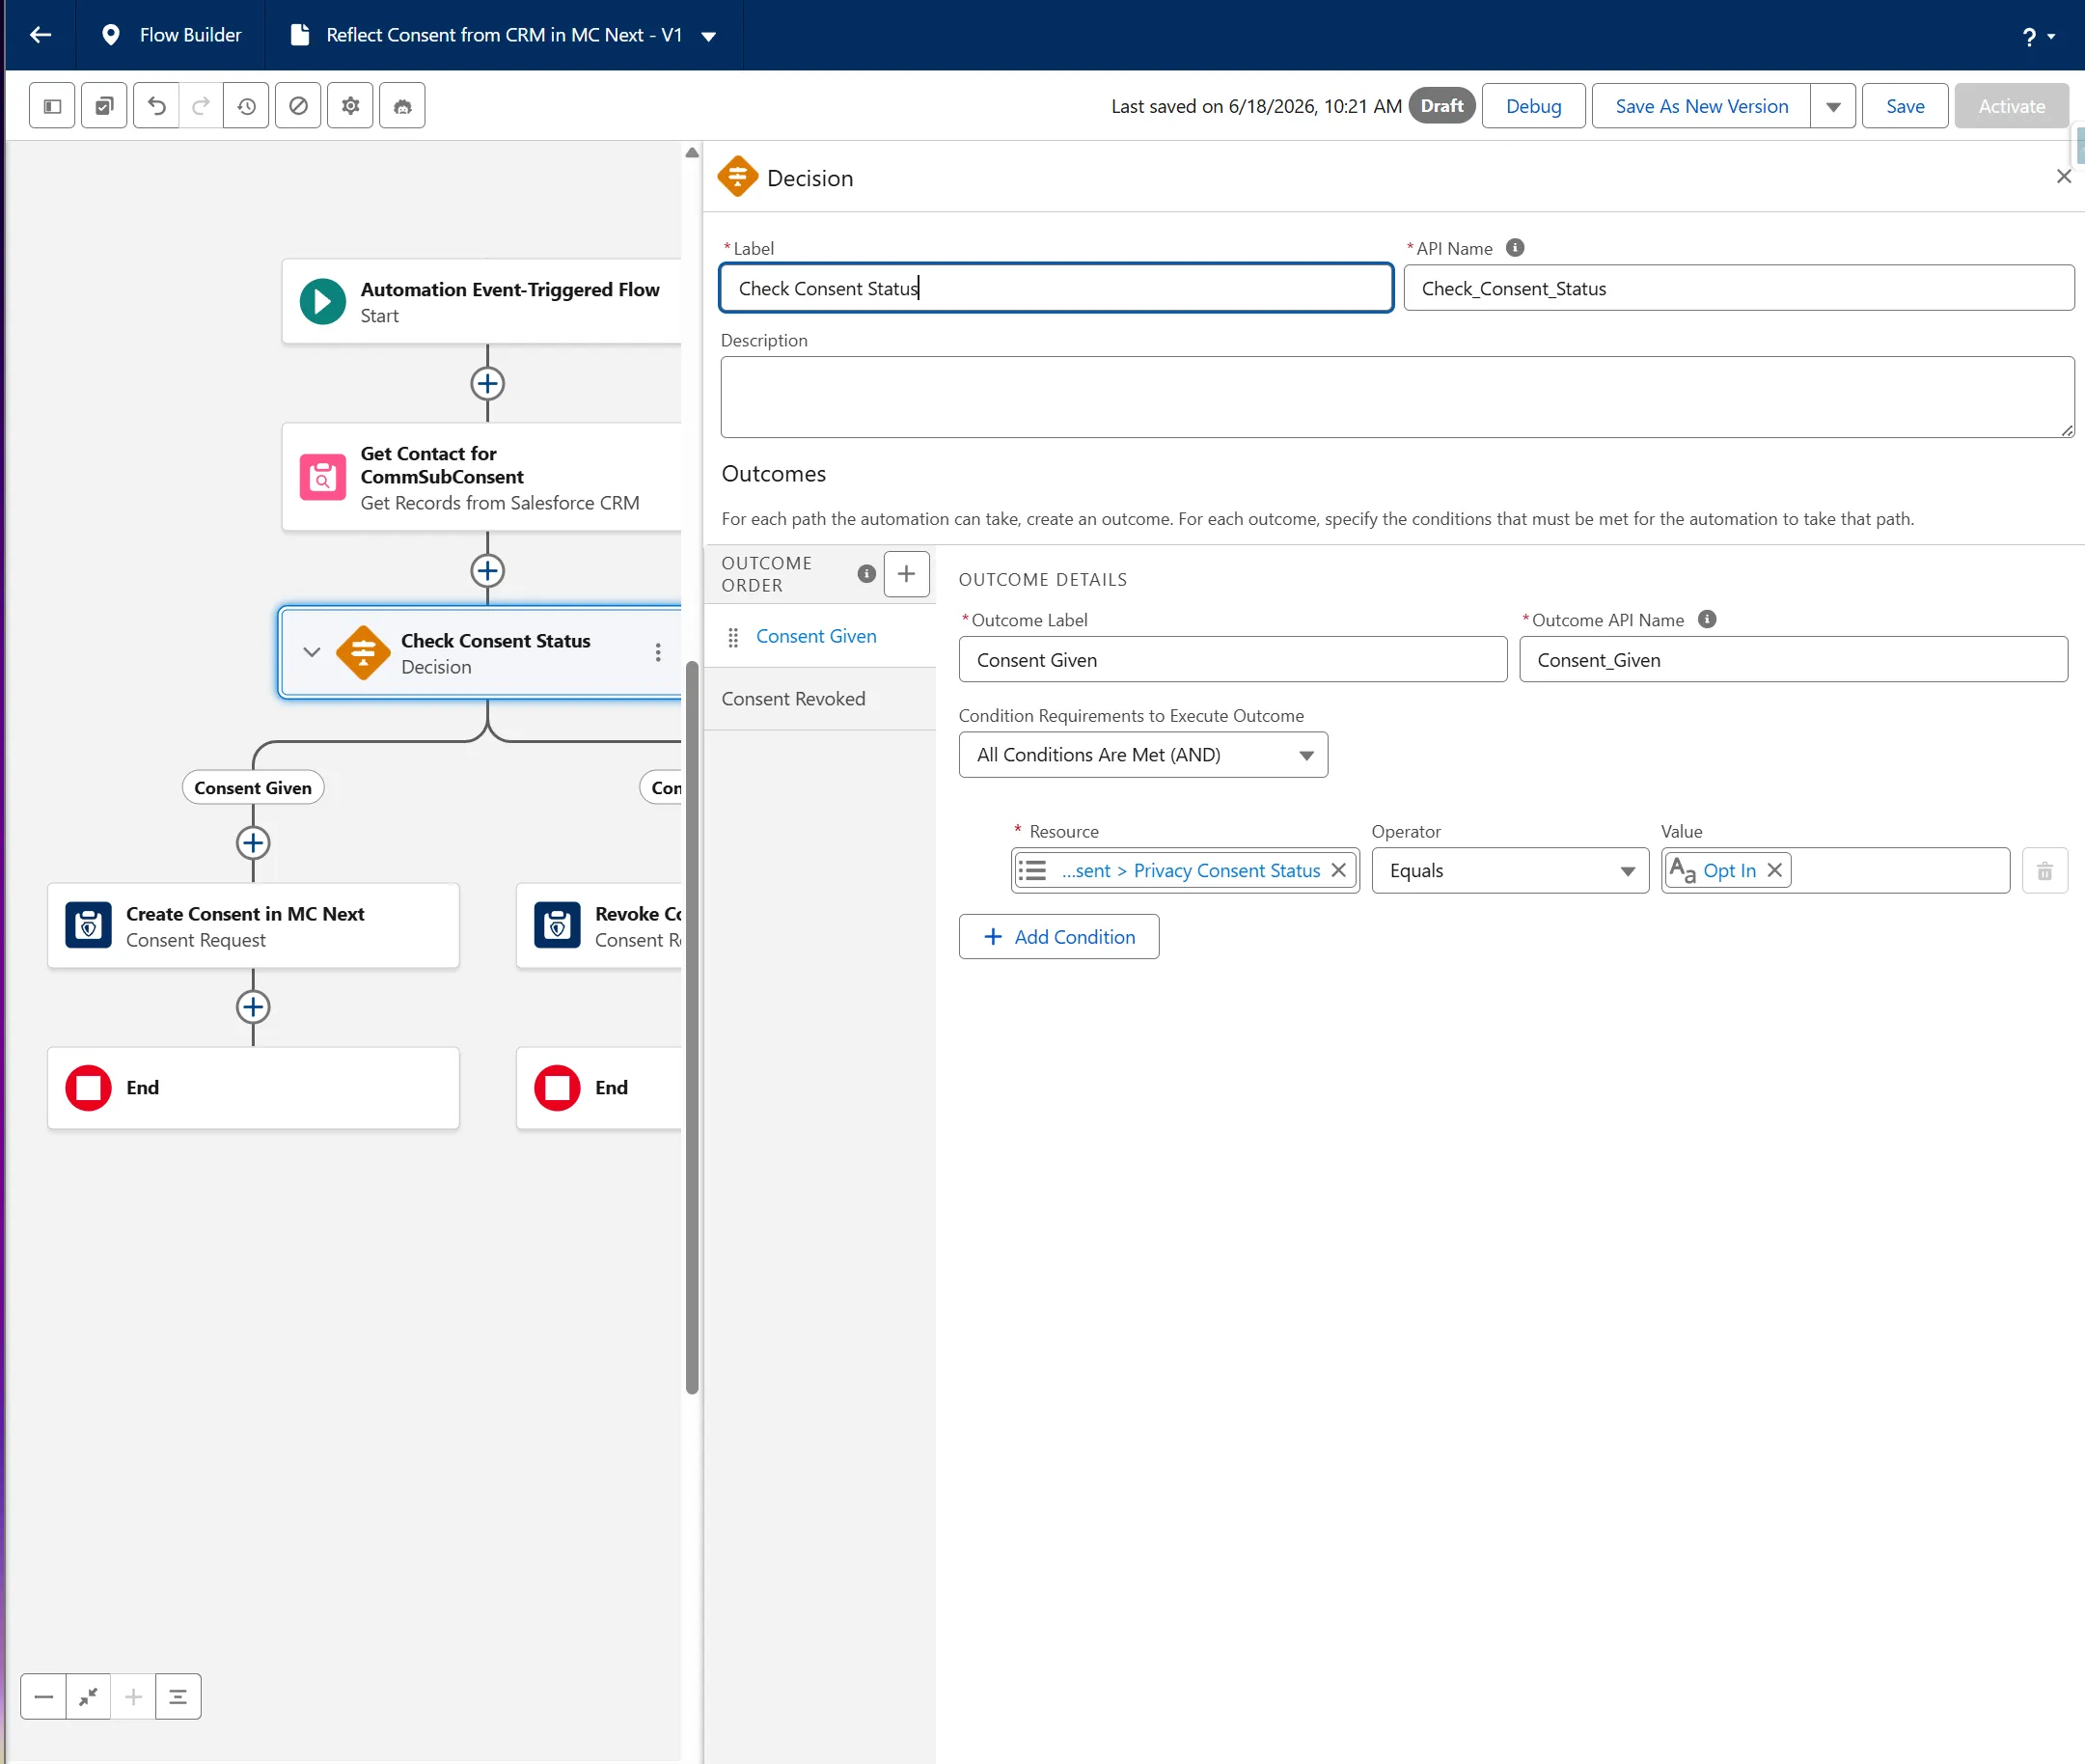Open the Equals operator dropdown

point(1510,870)
